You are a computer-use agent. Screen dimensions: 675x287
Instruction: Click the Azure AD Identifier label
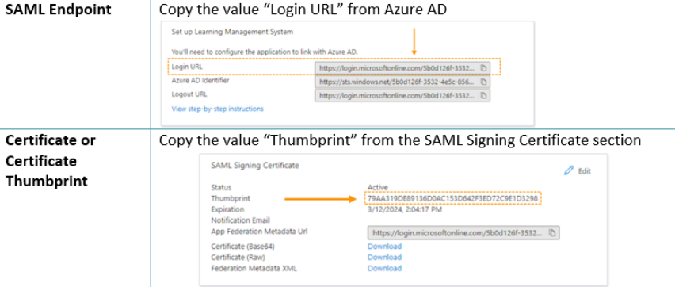click(200, 81)
